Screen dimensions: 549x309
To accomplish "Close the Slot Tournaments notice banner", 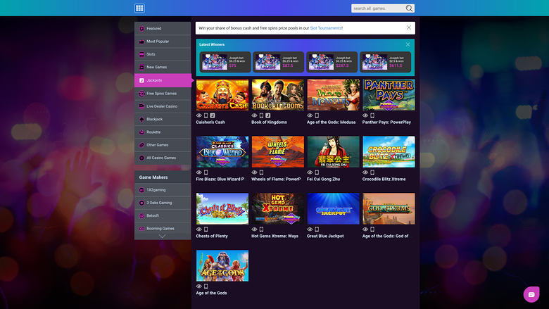I will click(x=409, y=27).
